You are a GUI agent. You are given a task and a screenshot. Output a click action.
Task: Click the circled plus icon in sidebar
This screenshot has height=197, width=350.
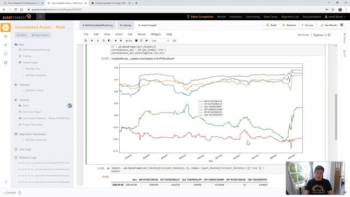(x=6, y=62)
